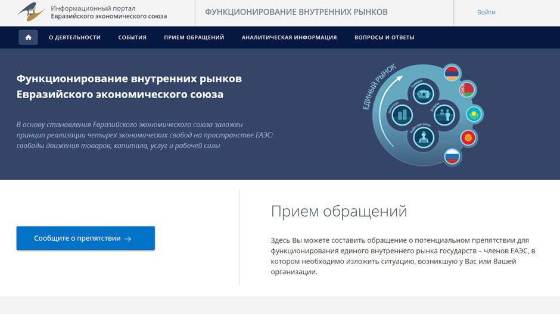The height and width of the screenshot is (314, 560).
Task: Click the Armenia flag icon
Action: tap(452, 73)
